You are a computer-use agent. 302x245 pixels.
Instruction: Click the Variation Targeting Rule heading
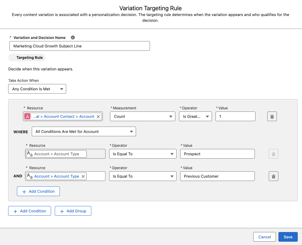151,8
